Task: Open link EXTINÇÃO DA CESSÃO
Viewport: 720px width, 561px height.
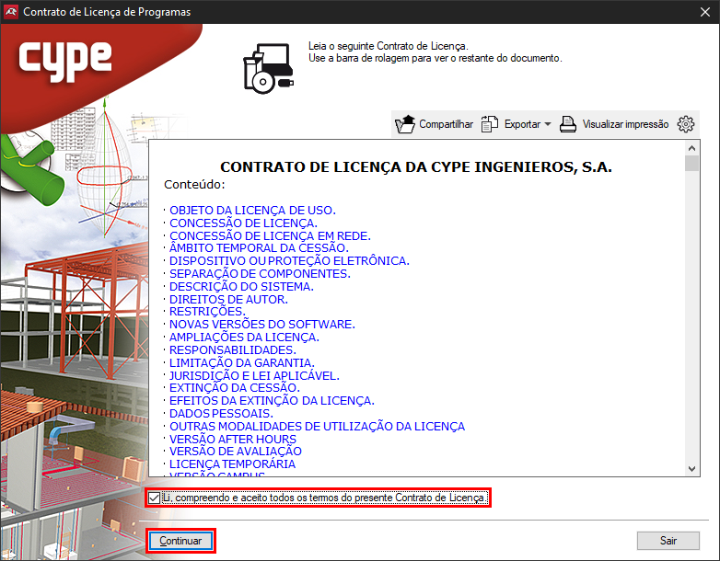Action: (x=235, y=387)
